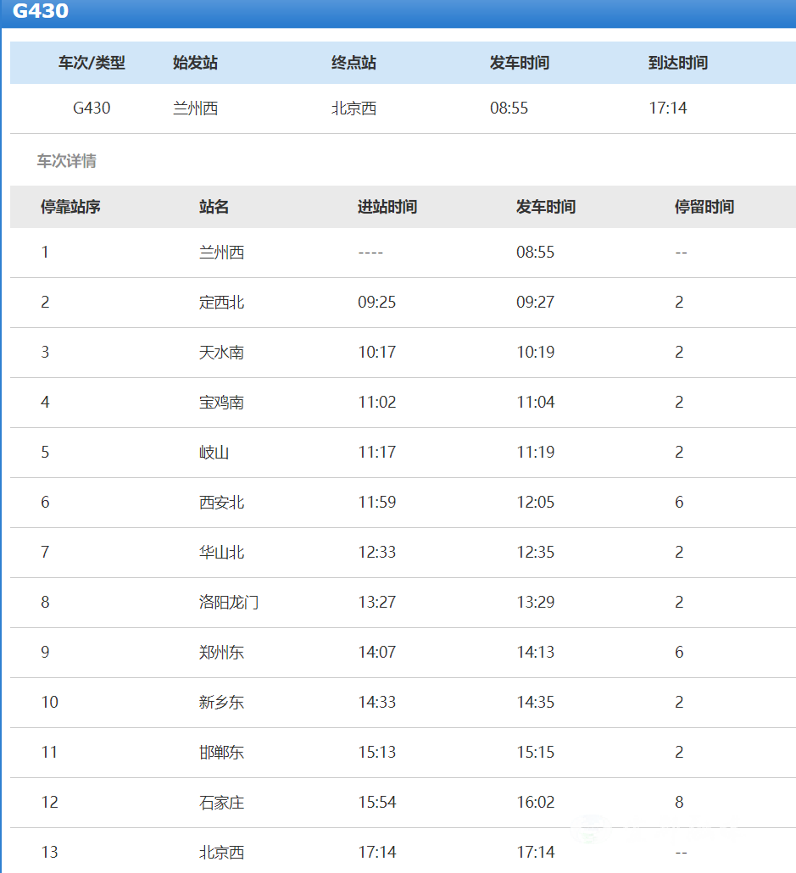Screen dimensions: 796x873
Task: Select the 邯郸东 station name
Action: (x=221, y=753)
